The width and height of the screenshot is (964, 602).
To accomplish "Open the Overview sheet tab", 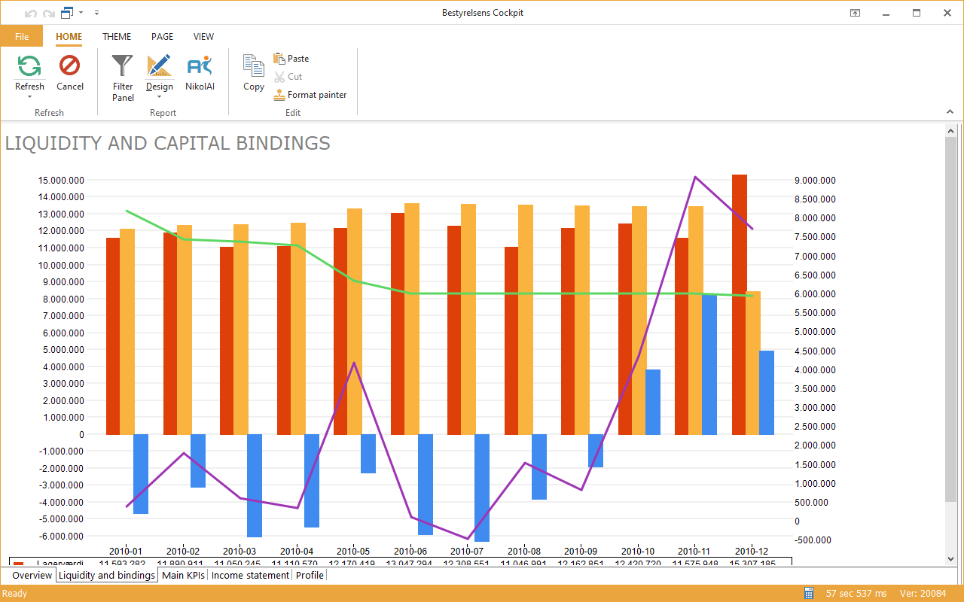I will (32, 575).
